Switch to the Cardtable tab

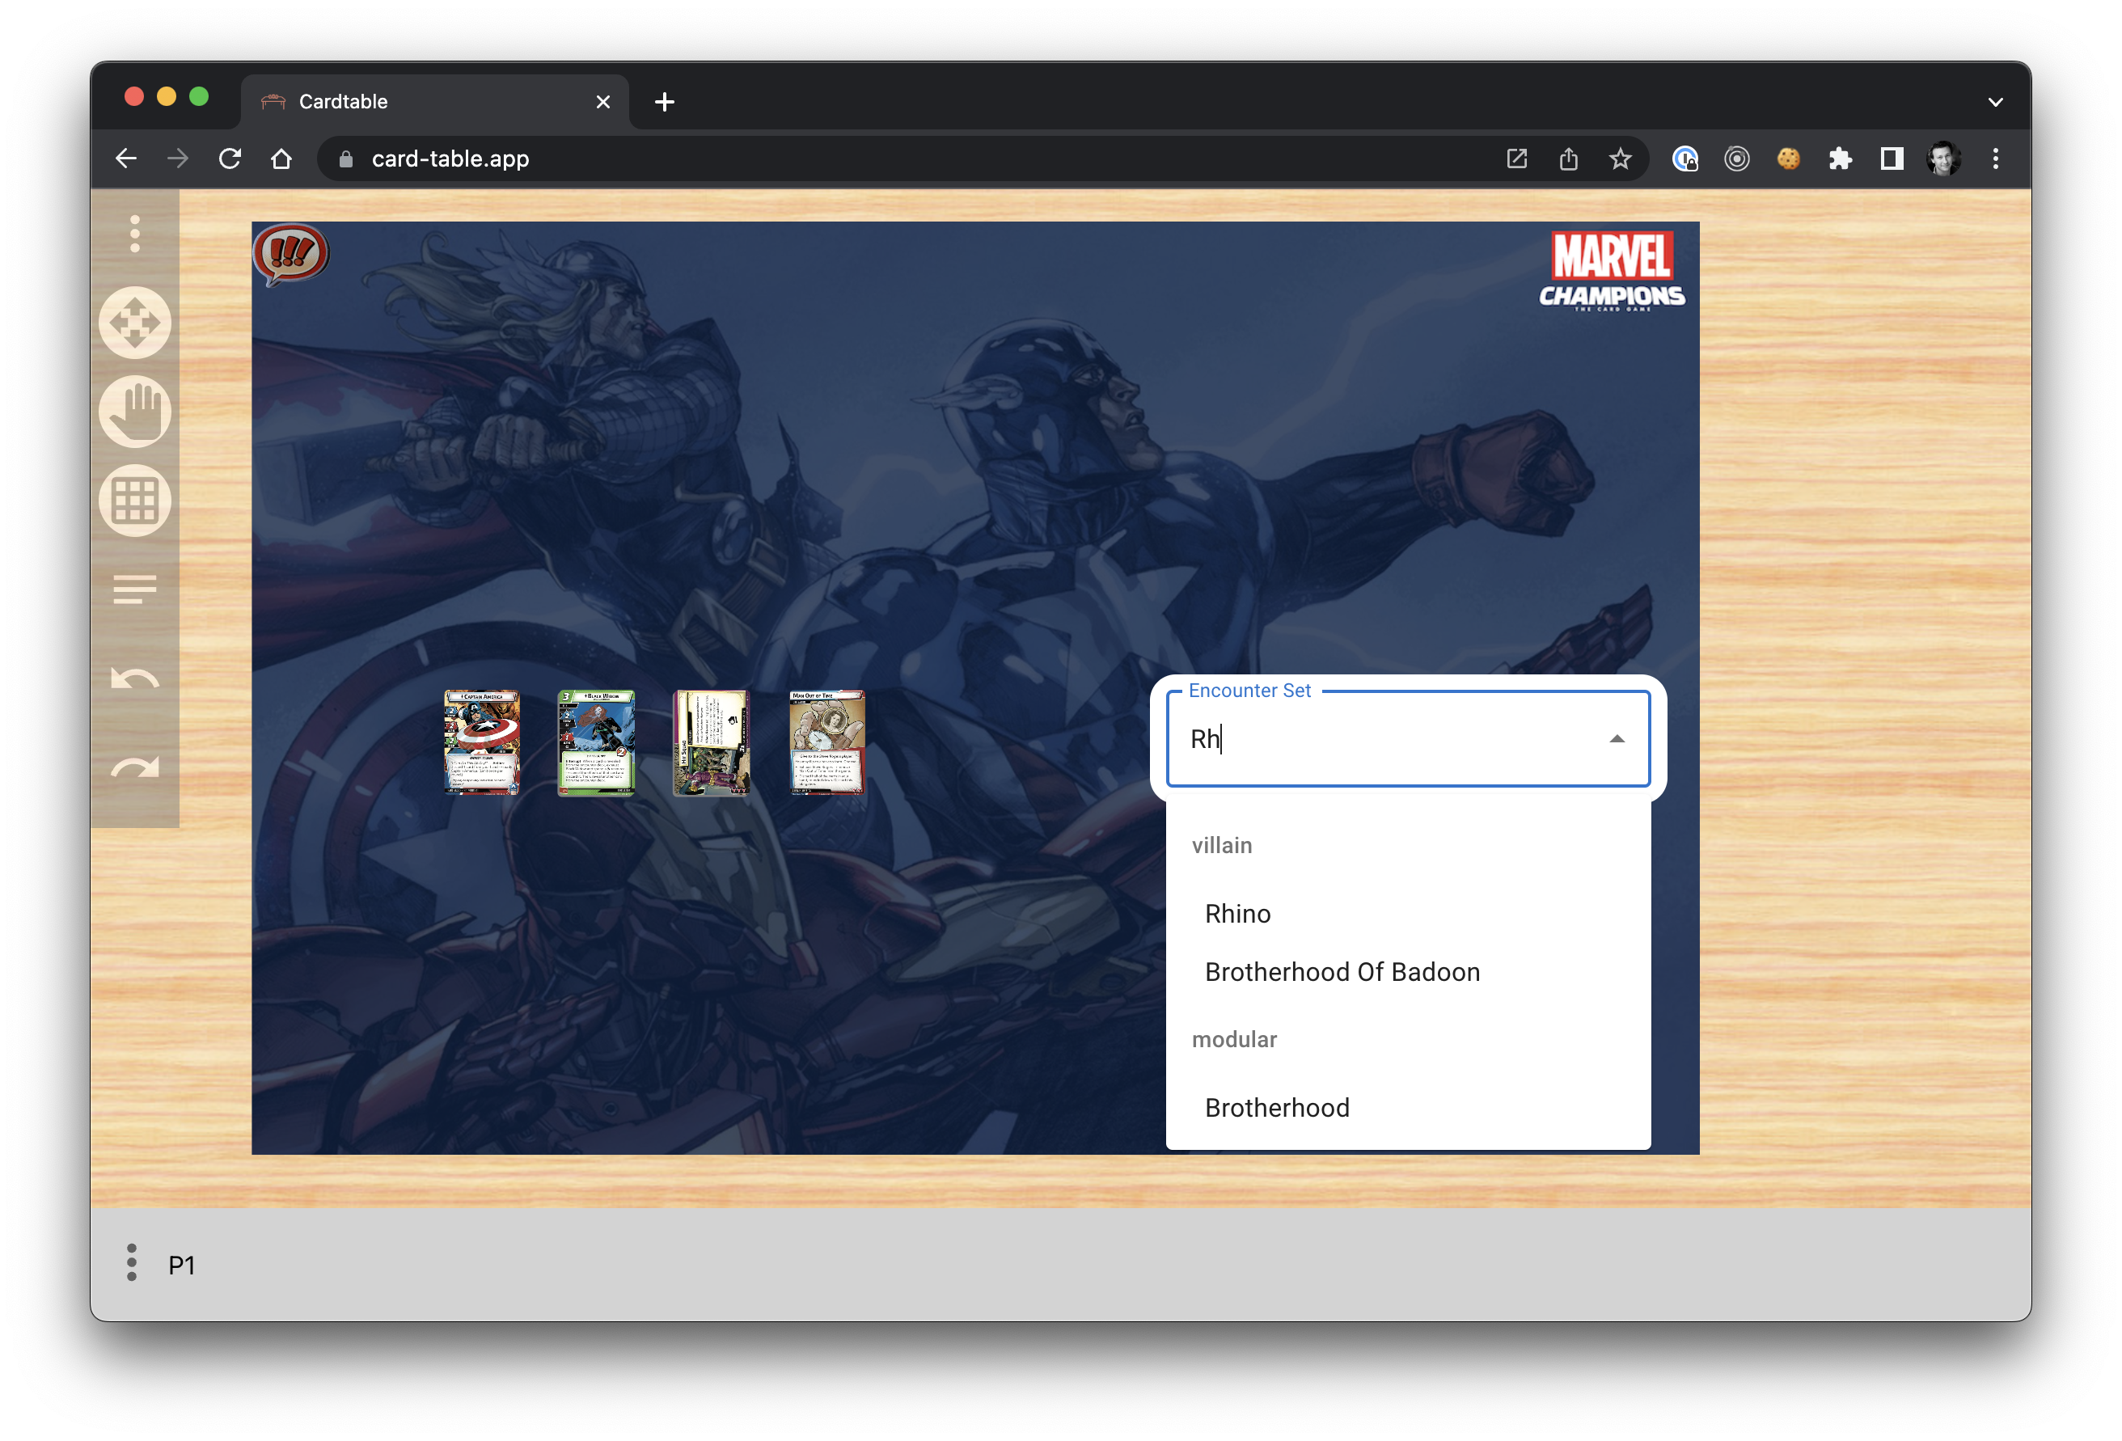434,101
